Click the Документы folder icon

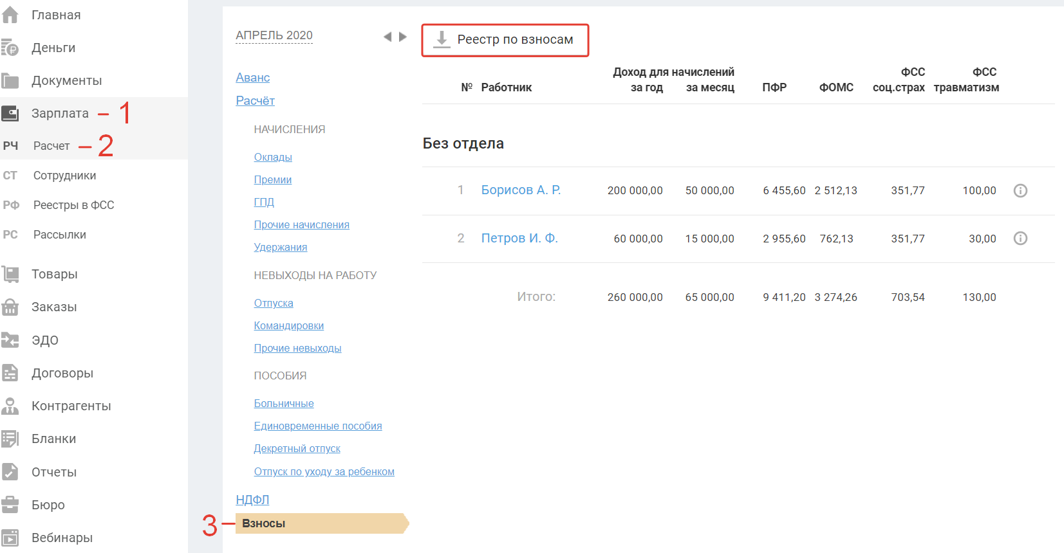(10, 80)
